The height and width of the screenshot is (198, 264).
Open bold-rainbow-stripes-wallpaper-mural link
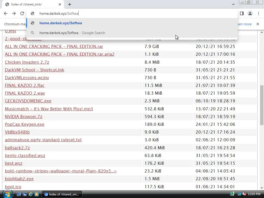(61, 171)
